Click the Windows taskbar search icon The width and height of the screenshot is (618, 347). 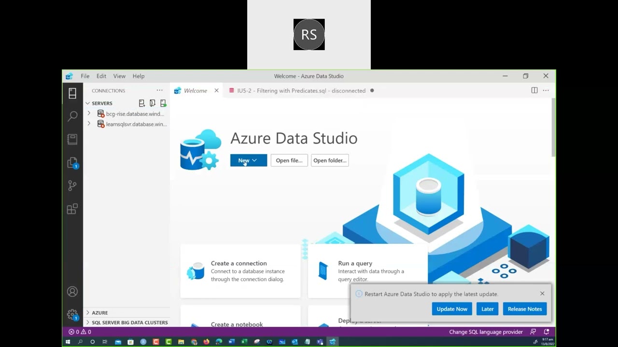80,342
